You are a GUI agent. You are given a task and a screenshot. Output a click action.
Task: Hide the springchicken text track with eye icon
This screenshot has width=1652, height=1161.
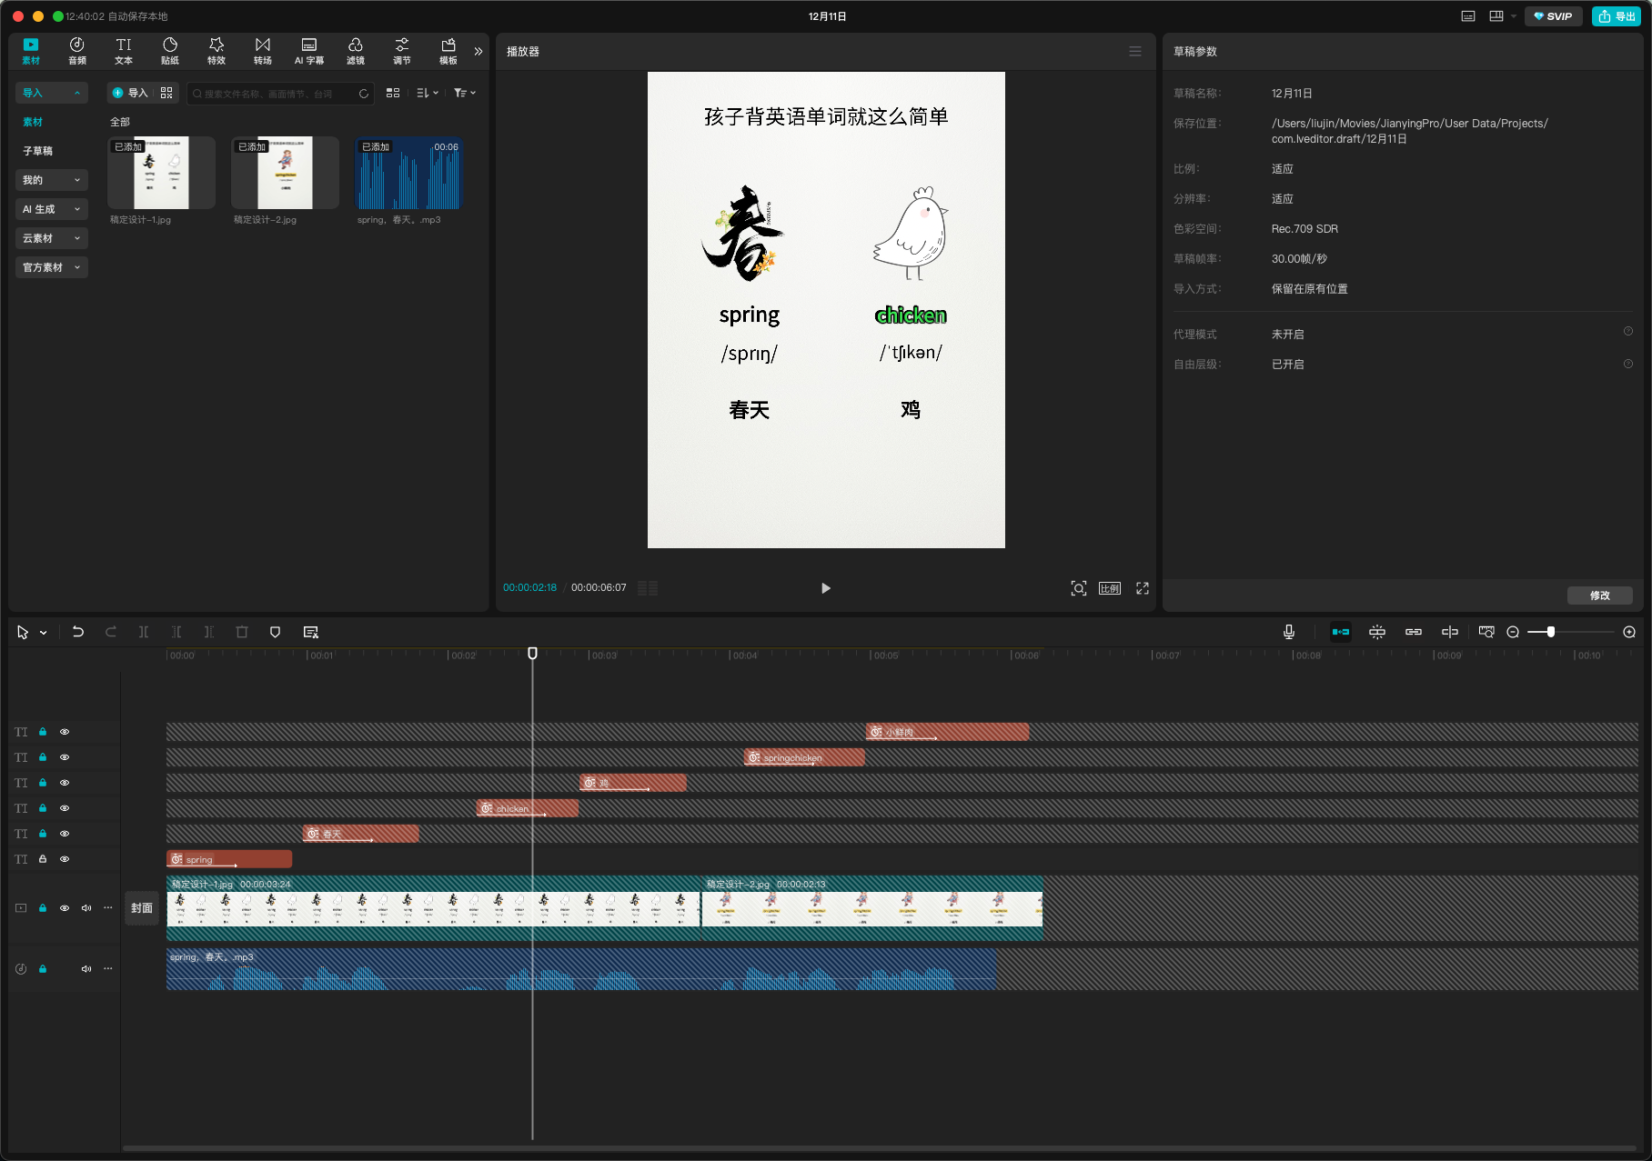tap(65, 757)
